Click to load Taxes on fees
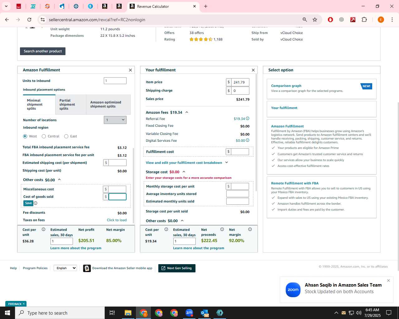 pyautogui.click(x=117, y=220)
